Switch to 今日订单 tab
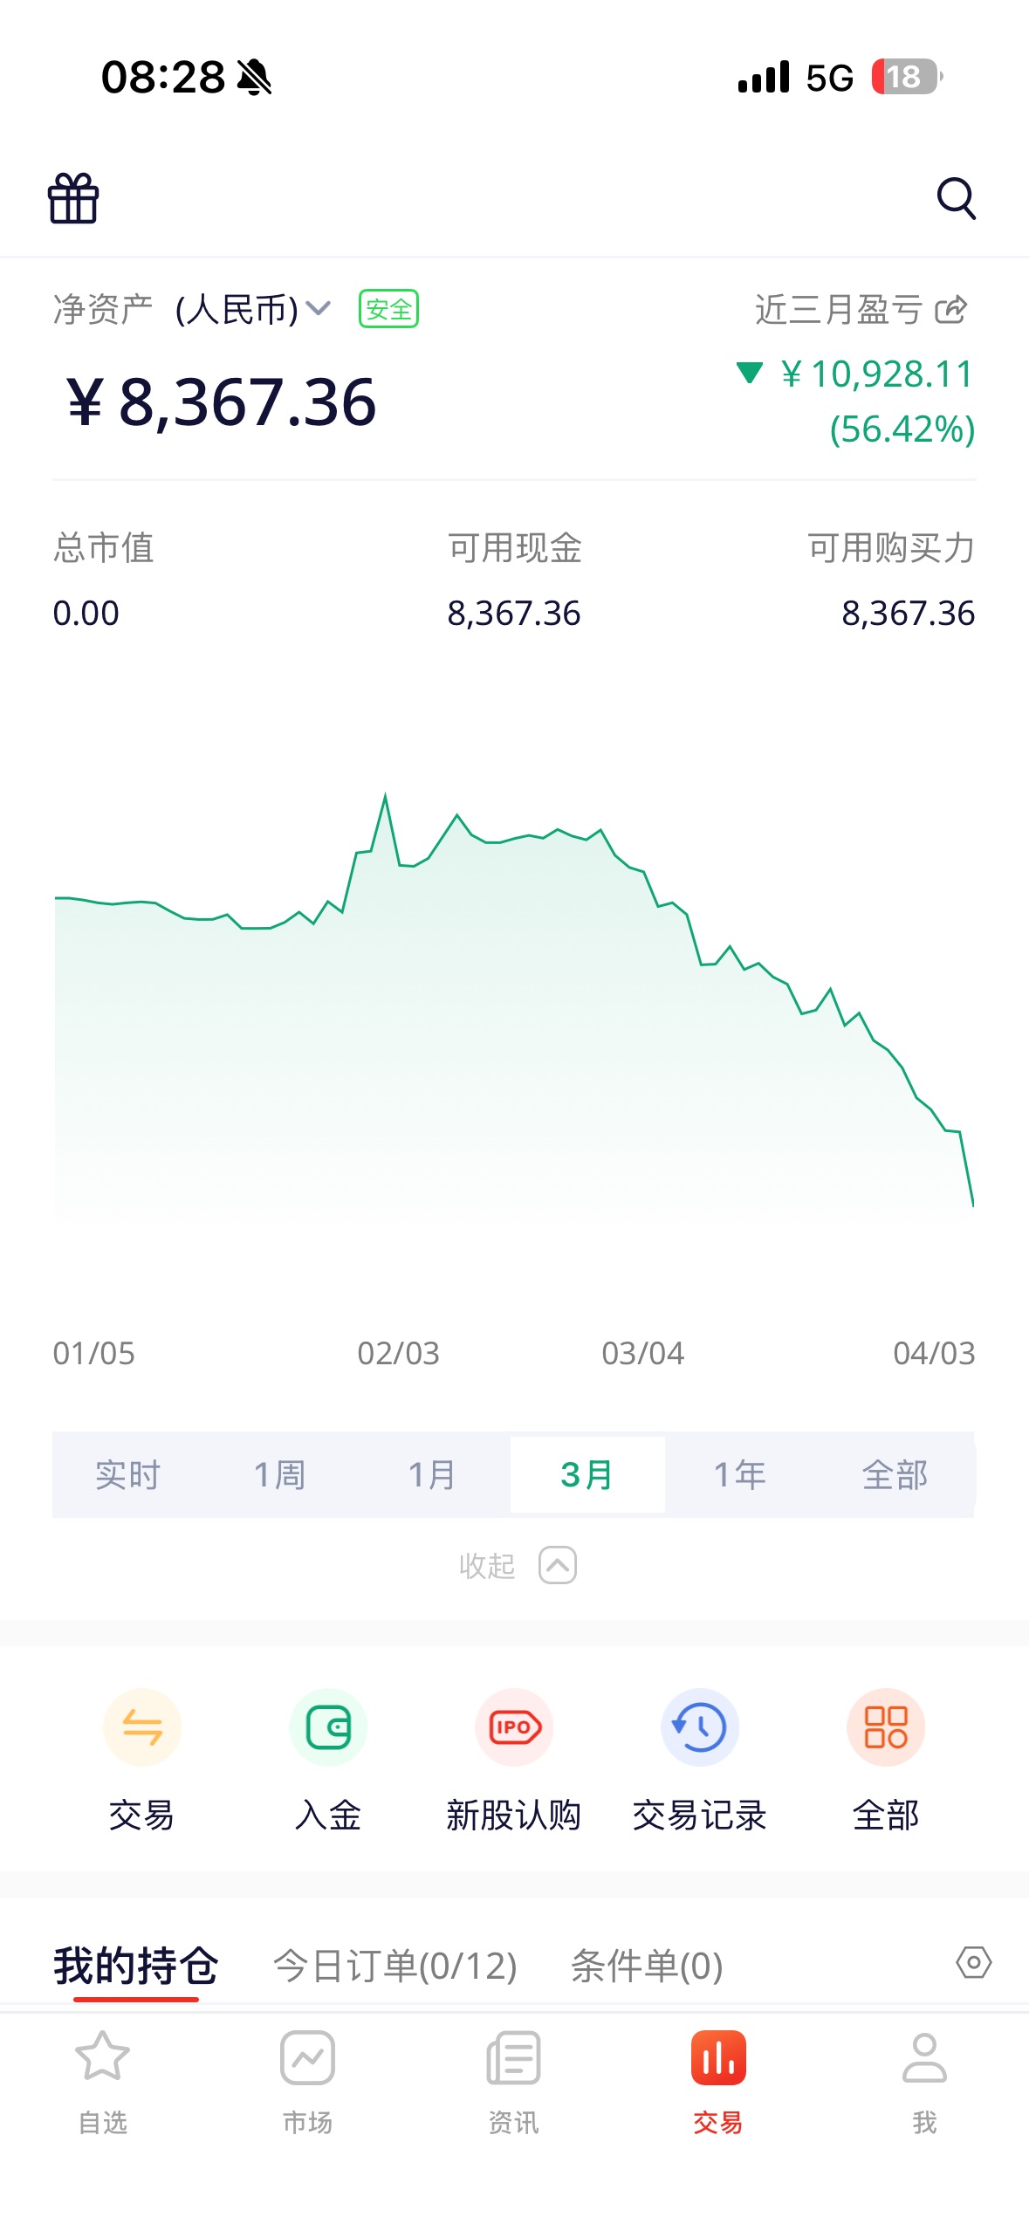This screenshot has height=2231, width=1029. click(x=395, y=1967)
